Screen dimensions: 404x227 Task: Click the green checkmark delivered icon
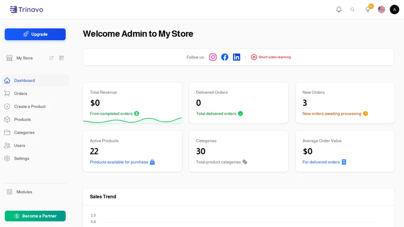(x=240, y=113)
